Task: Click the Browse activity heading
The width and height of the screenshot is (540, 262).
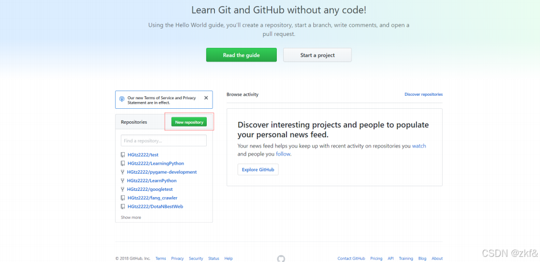Action: 243,95
